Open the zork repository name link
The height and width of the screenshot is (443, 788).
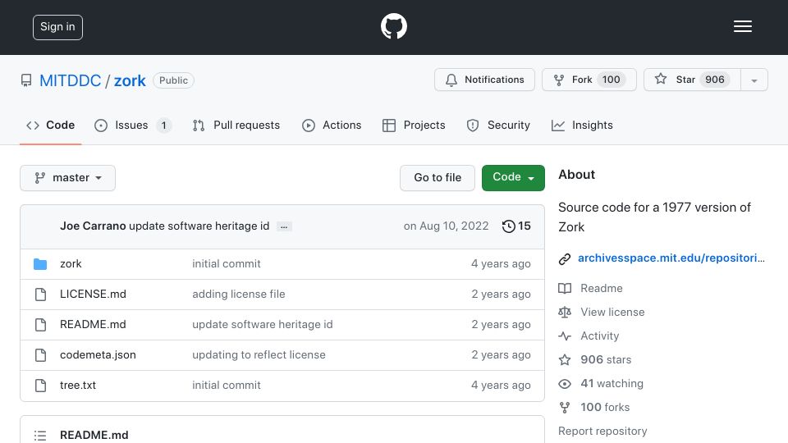[x=130, y=80]
